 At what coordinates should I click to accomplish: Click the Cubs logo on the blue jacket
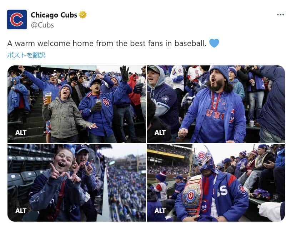coord(106,102)
